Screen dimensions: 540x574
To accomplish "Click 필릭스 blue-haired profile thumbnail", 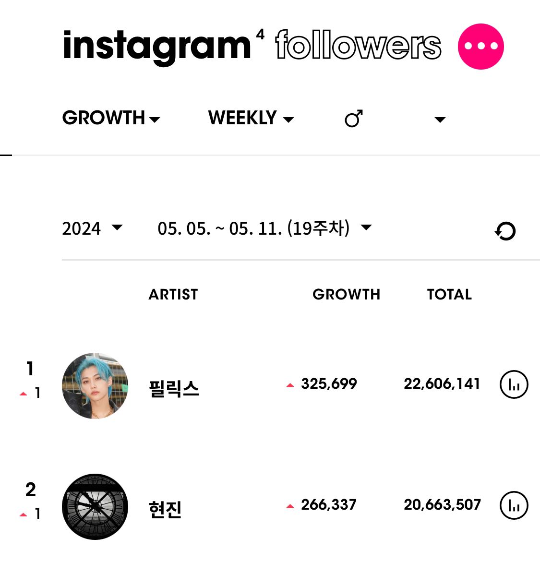I will [x=95, y=386].
